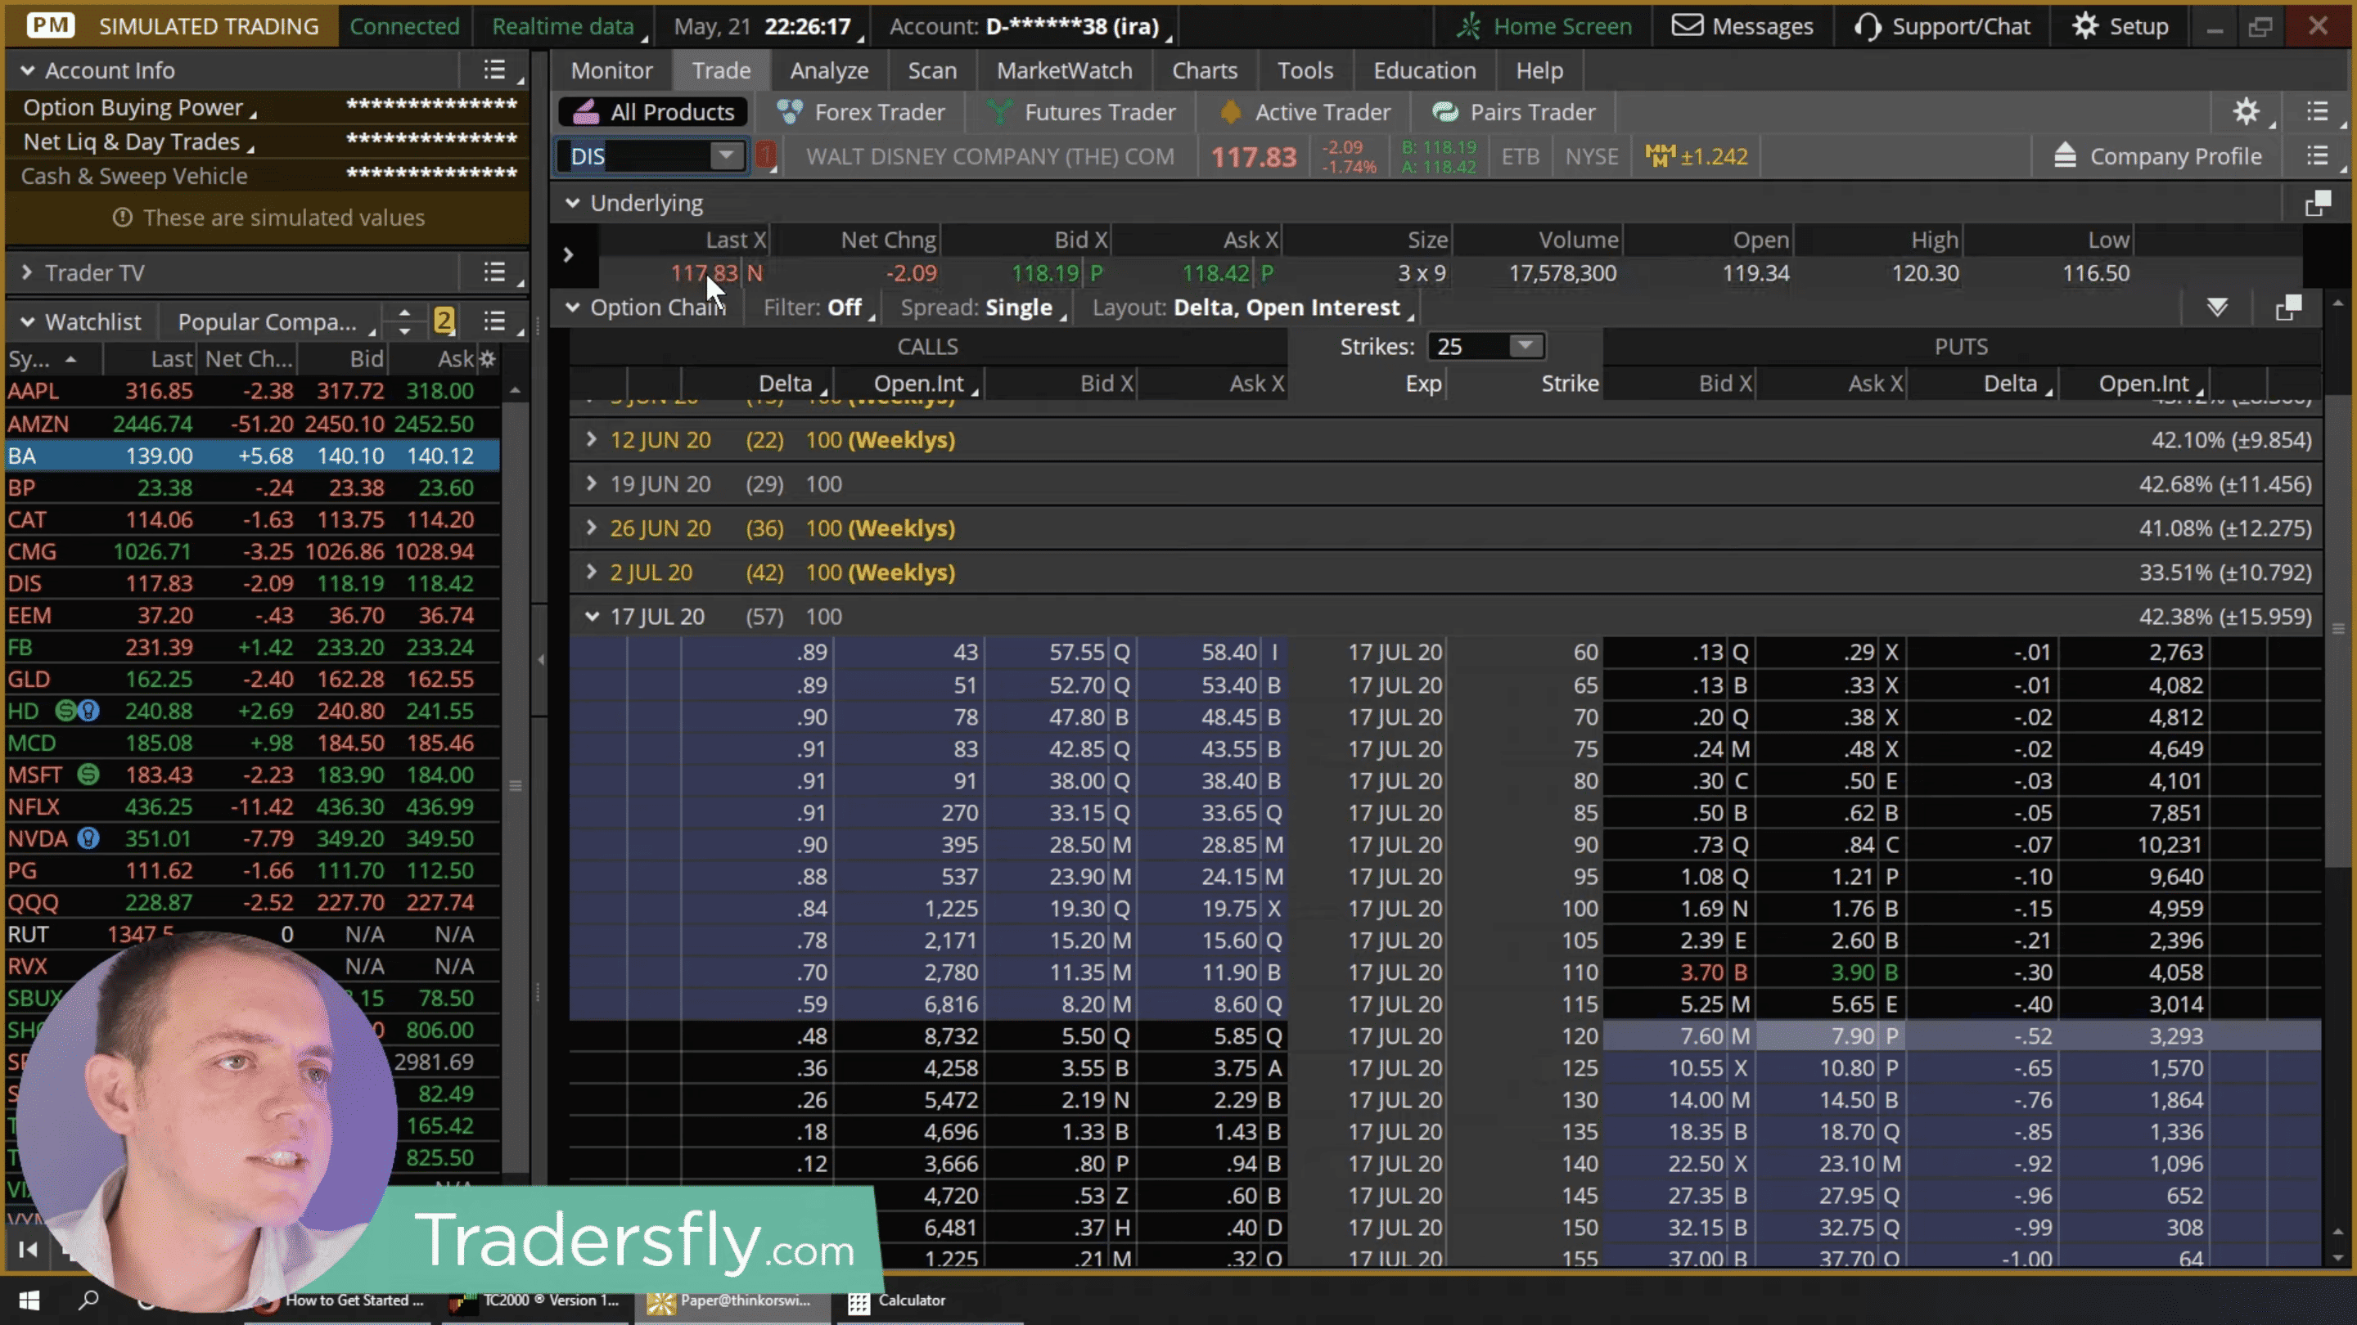
Task: Select the BA row in the watchlist
Action: pos(254,456)
